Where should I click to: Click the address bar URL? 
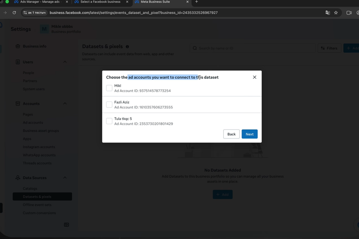(x=134, y=13)
